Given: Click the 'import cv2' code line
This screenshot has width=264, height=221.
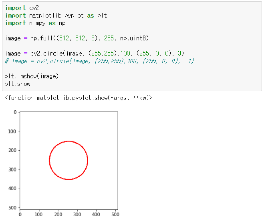Looking at the screenshot, I should coord(22,8).
